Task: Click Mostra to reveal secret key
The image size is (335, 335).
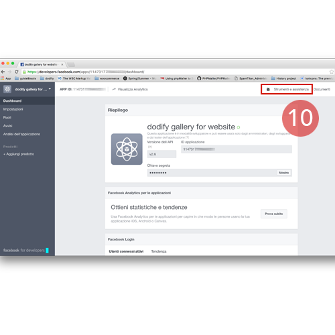Action: pyautogui.click(x=284, y=173)
